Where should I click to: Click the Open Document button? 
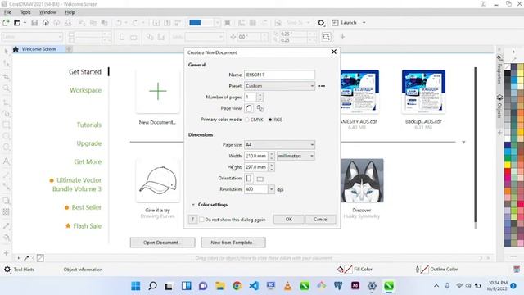pyautogui.click(x=162, y=243)
